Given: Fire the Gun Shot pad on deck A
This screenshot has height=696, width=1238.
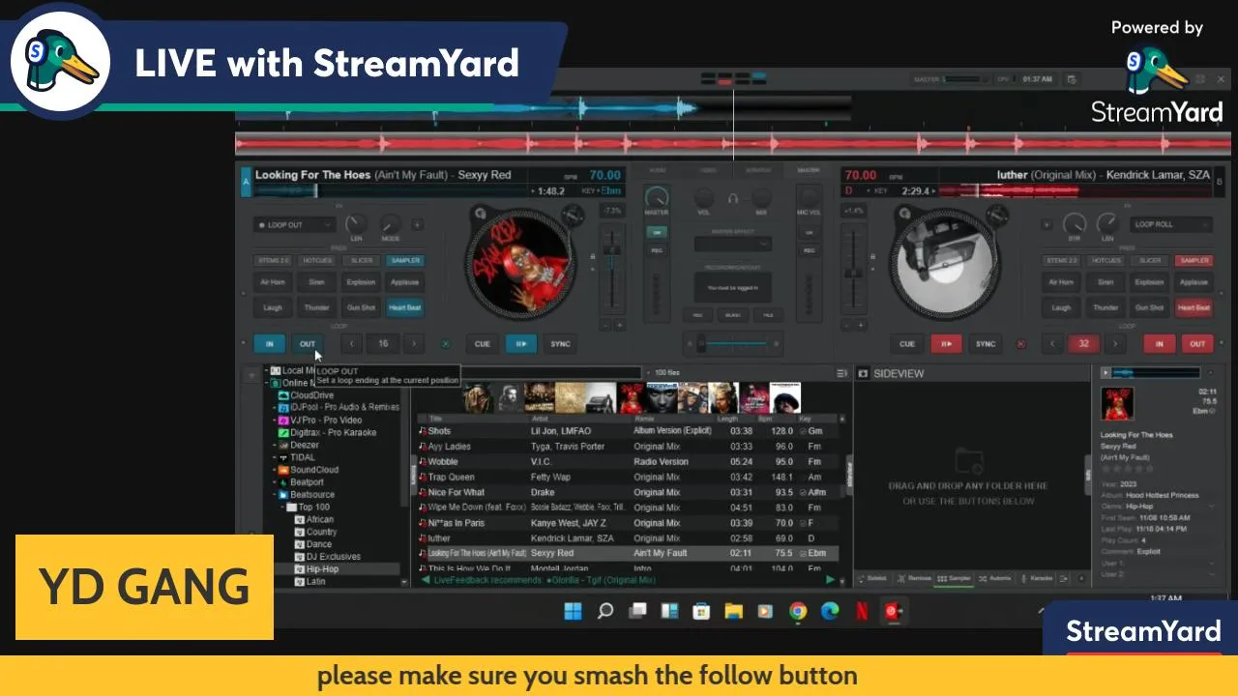Looking at the screenshot, I should (x=361, y=307).
